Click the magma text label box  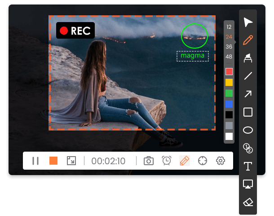pos(192,56)
